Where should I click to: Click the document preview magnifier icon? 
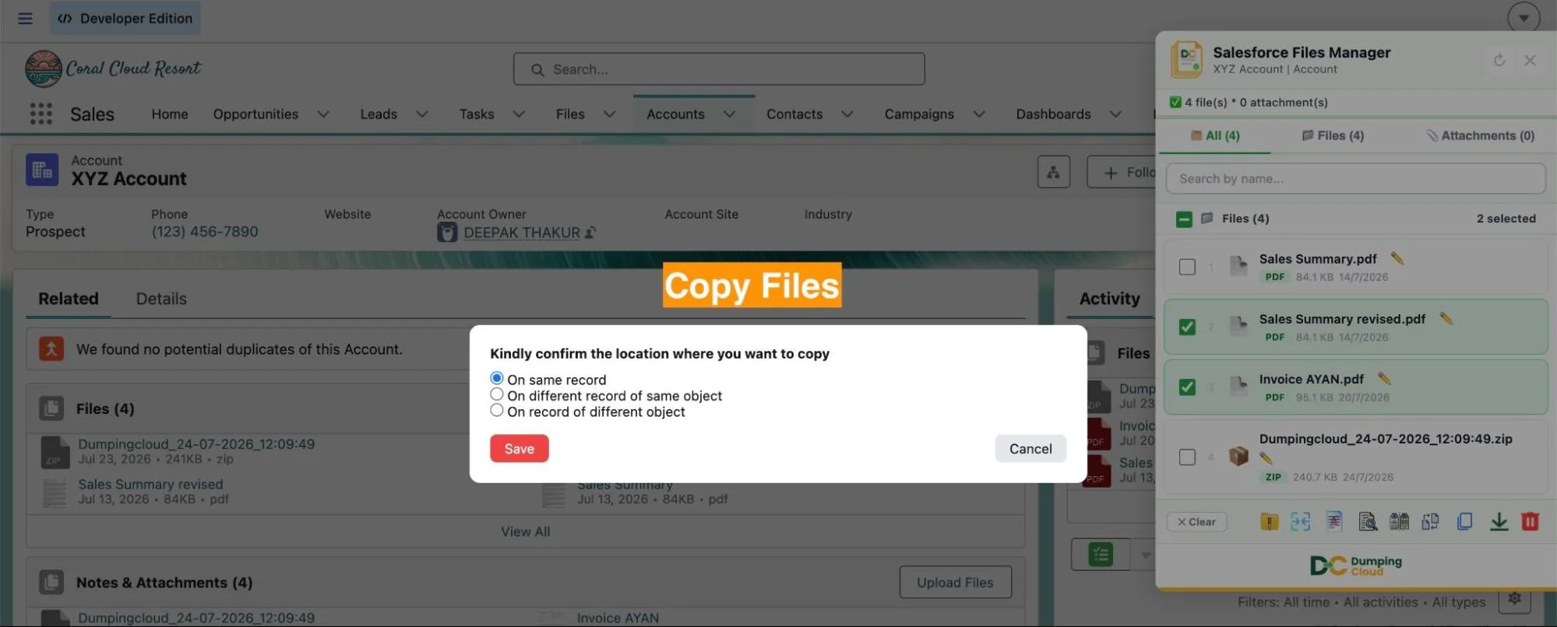click(x=1367, y=522)
